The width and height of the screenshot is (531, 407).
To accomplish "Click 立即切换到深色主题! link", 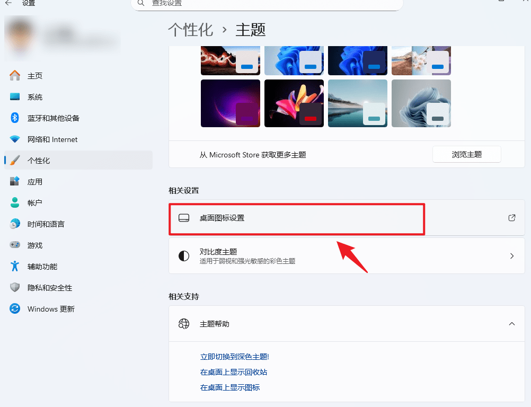I will 234,357.
